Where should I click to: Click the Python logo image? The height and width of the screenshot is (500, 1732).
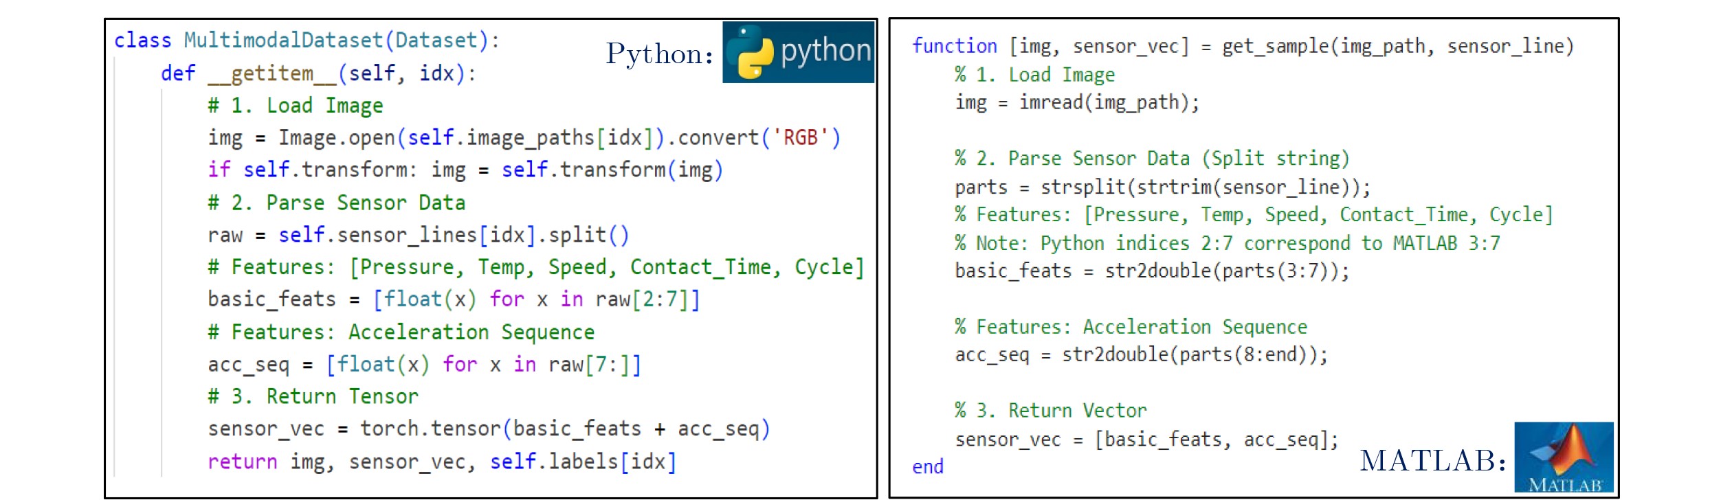click(x=798, y=52)
